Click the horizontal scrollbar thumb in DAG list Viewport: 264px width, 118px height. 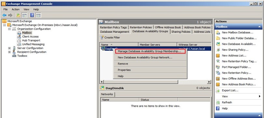[x=141, y=82]
